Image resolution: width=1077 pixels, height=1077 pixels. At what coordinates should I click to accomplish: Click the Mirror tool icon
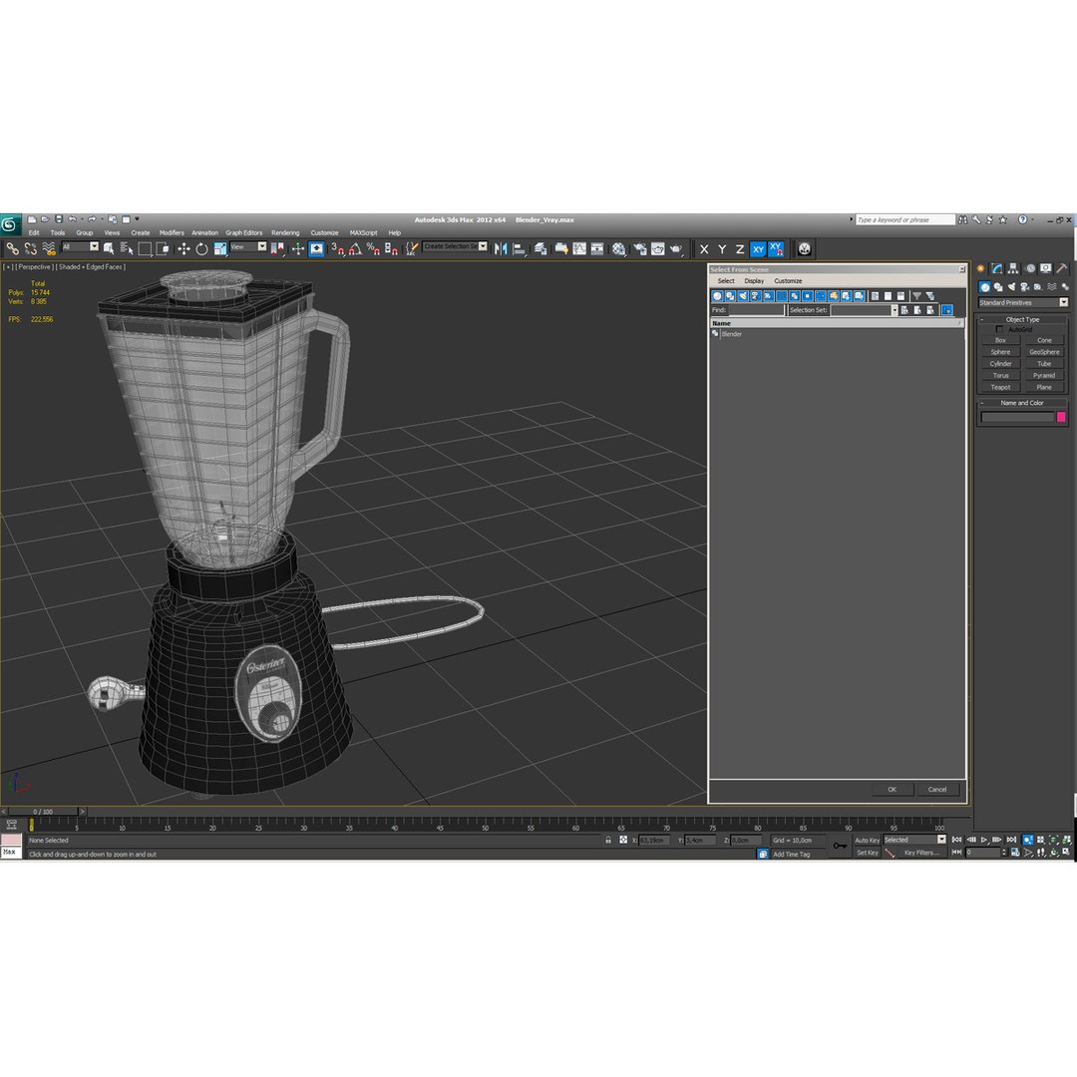(x=501, y=248)
